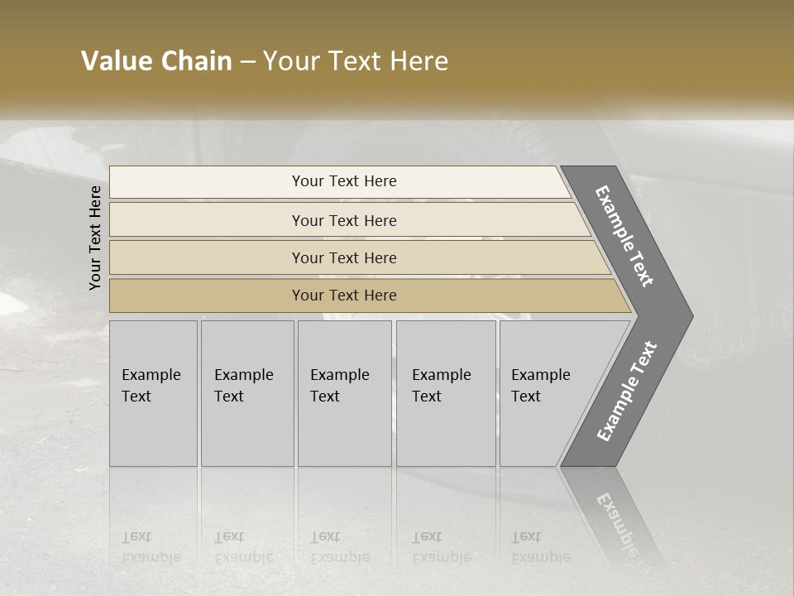
Task: Select the third Your Text Here bar
Action: [x=360, y=257]
